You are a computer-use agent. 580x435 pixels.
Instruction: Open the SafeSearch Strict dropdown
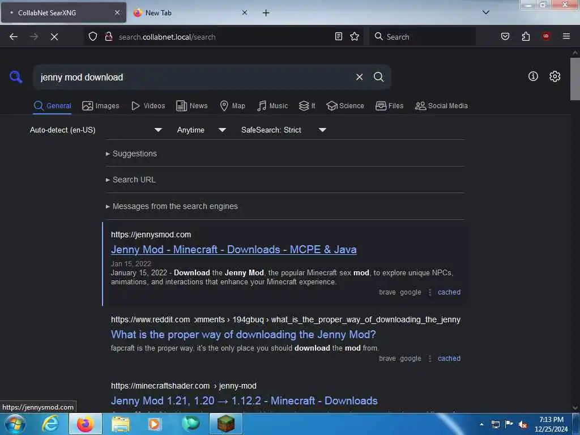point(284,130)
